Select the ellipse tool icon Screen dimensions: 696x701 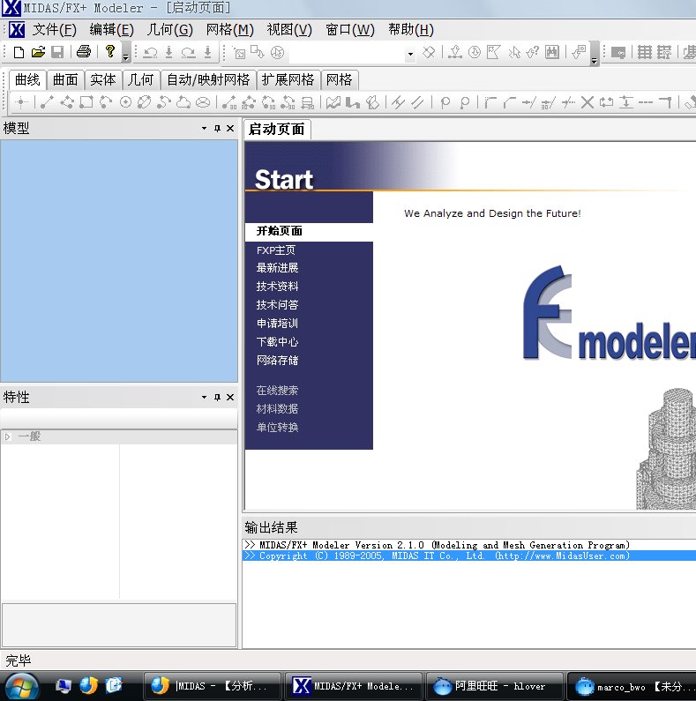(x=145, y=102)
